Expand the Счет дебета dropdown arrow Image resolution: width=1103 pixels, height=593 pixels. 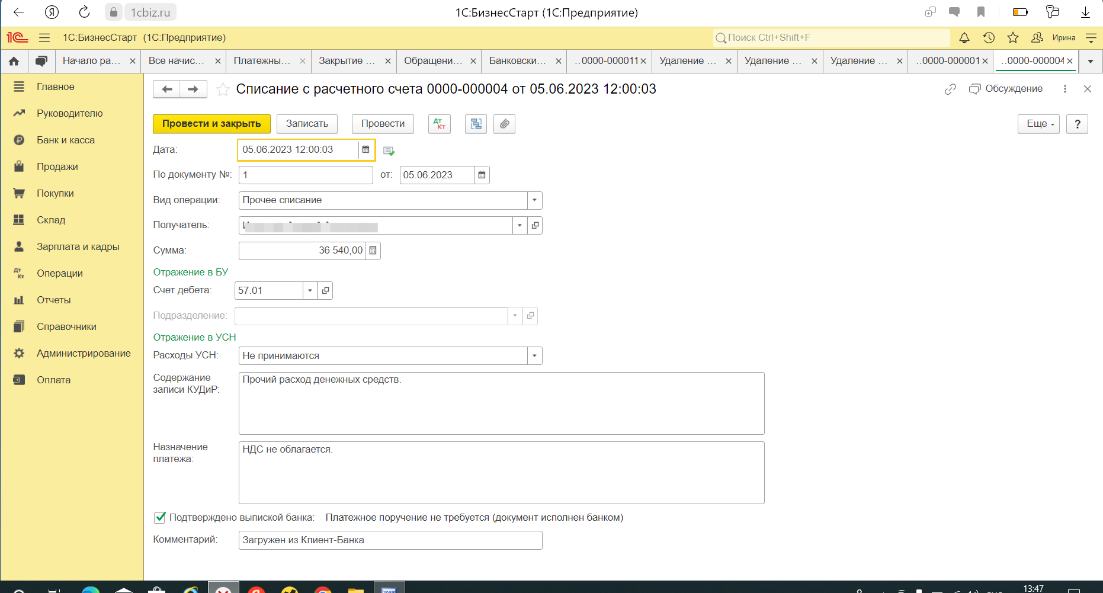pyautogui.click(x=310, y=291)
